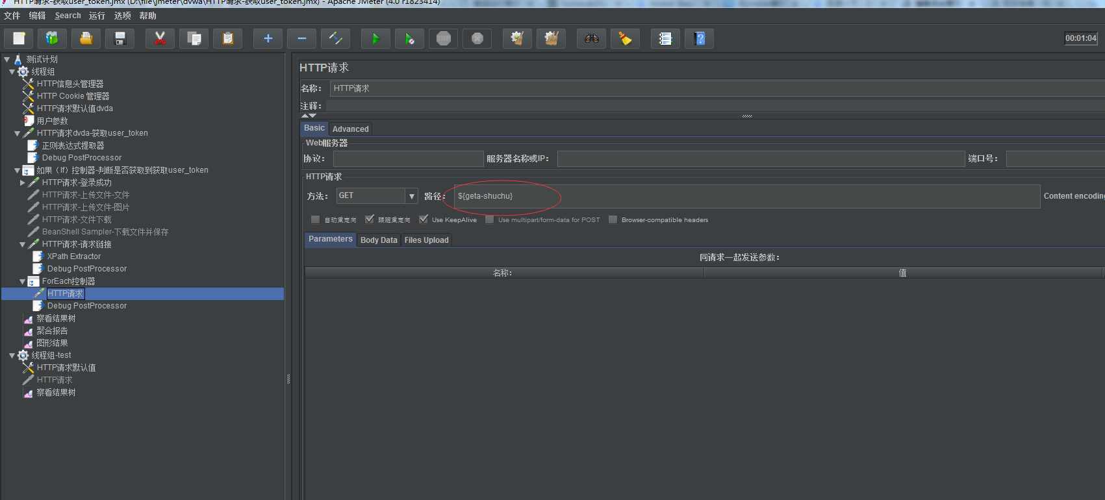Open the 文件 menu

click(x=12, y=16)
